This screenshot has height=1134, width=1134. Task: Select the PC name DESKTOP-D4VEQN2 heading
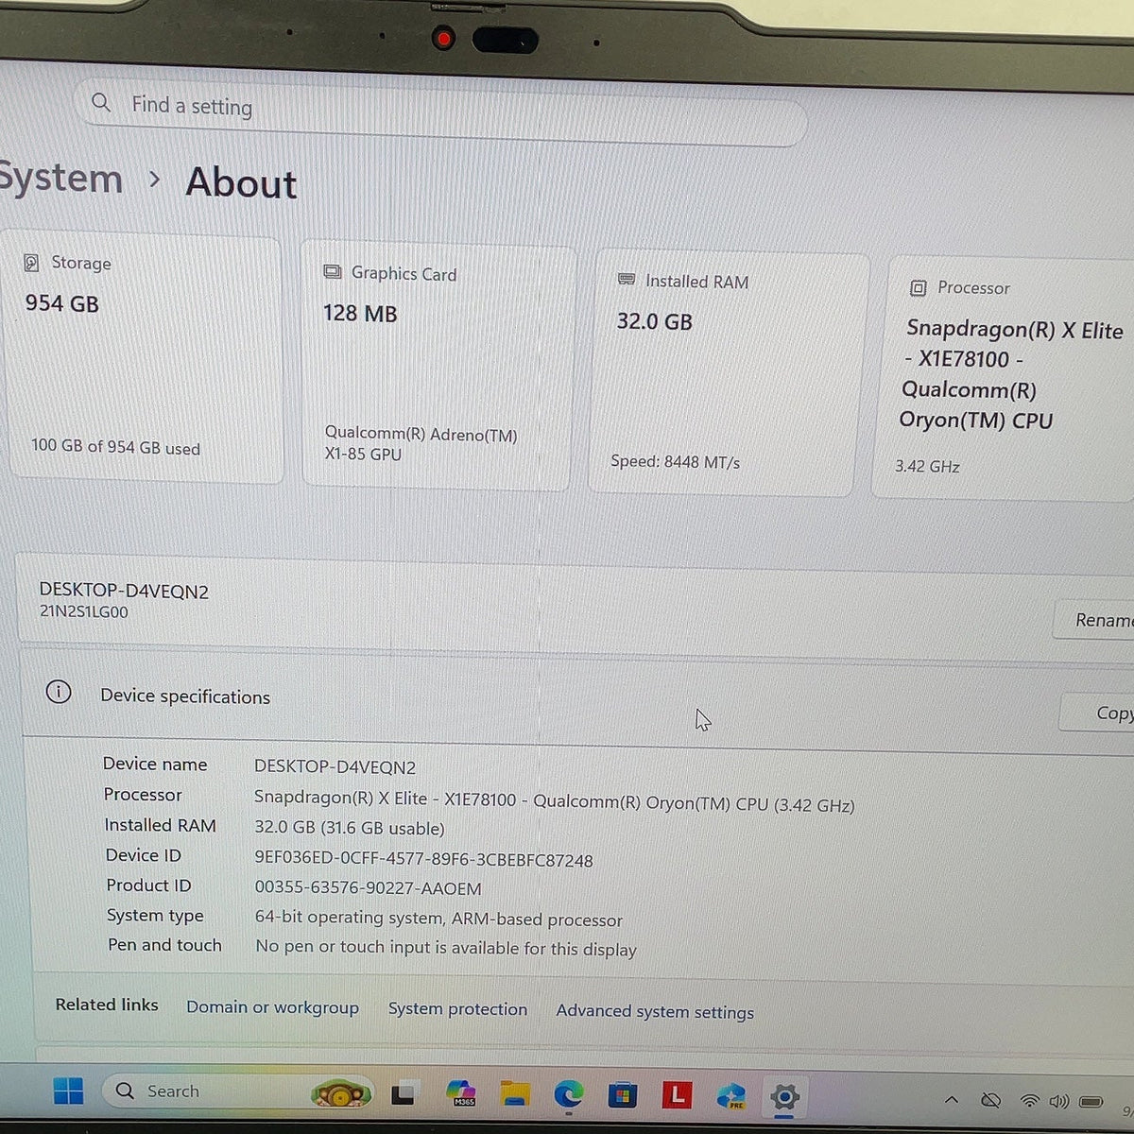tap(124, 591)
